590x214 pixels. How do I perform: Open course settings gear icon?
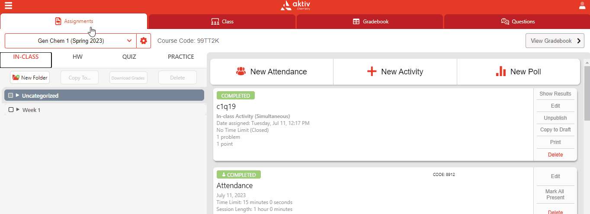pos(144,41)
